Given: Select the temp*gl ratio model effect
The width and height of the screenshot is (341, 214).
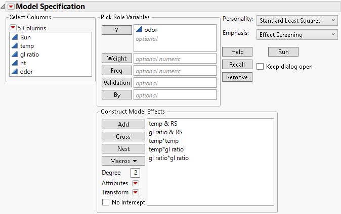Looking at the screenshot, I should [x=166, y=149].
